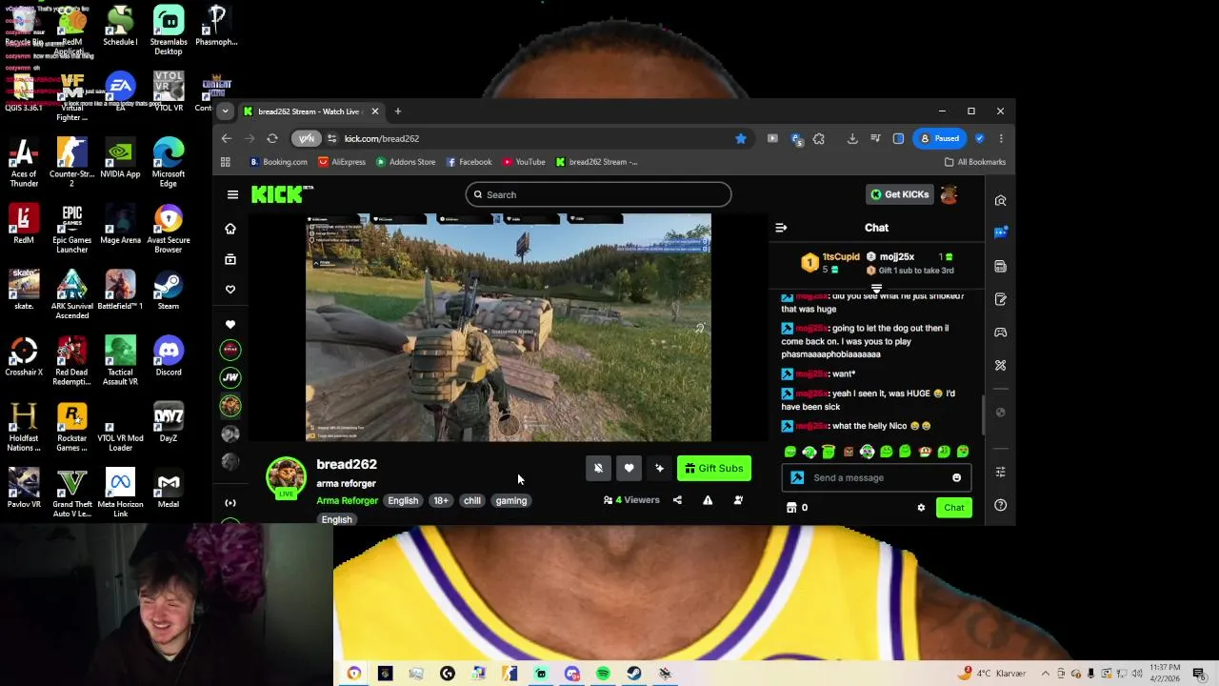The image size is (1219, 686).
Task: Open the emoji picker in message box
Action: coord(956,478)
